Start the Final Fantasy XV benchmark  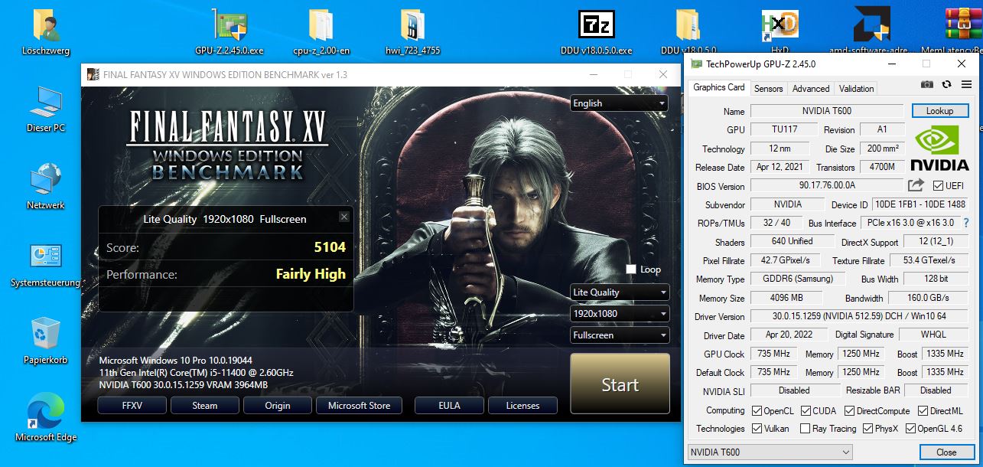(620, 385)
